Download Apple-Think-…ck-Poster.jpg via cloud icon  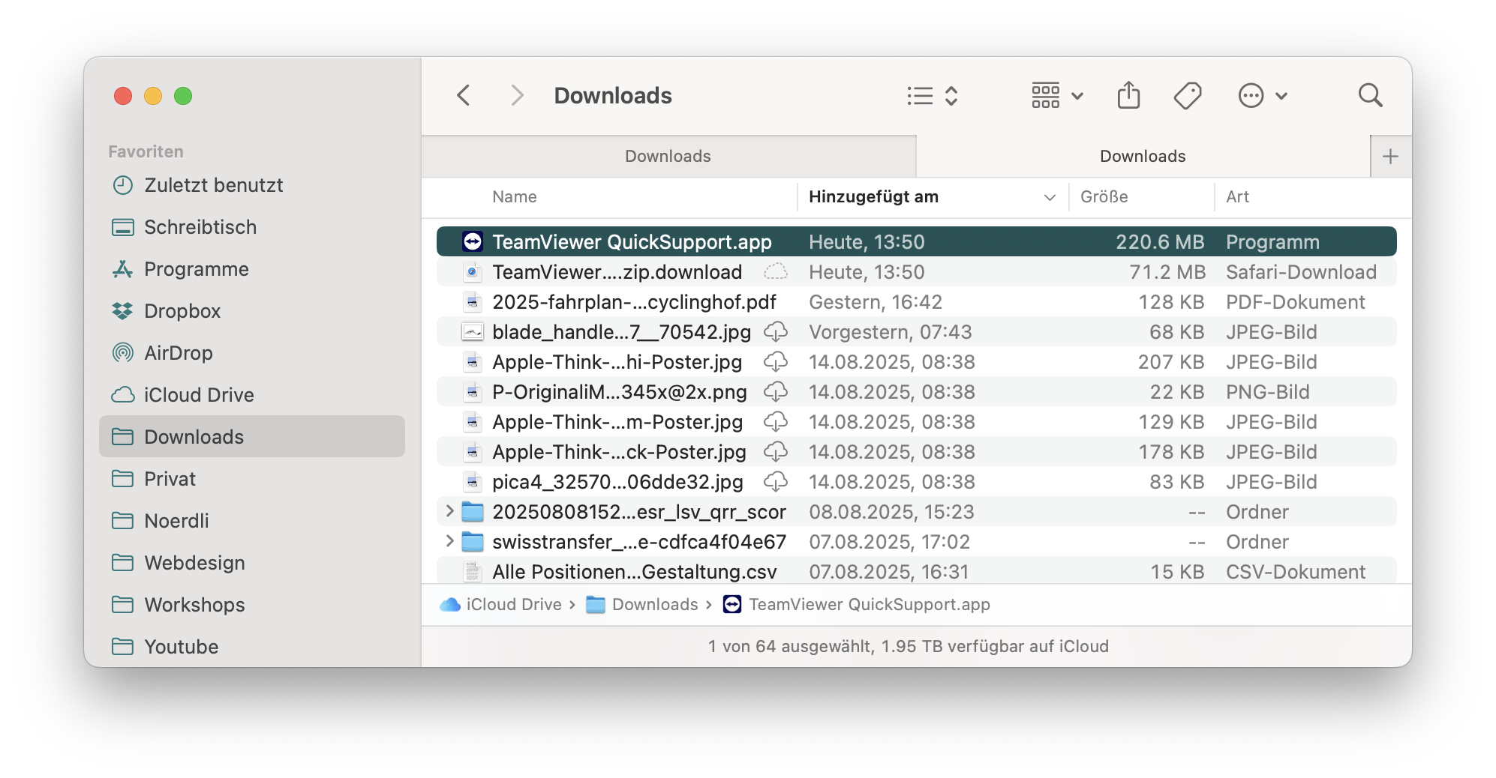(776, 451)
